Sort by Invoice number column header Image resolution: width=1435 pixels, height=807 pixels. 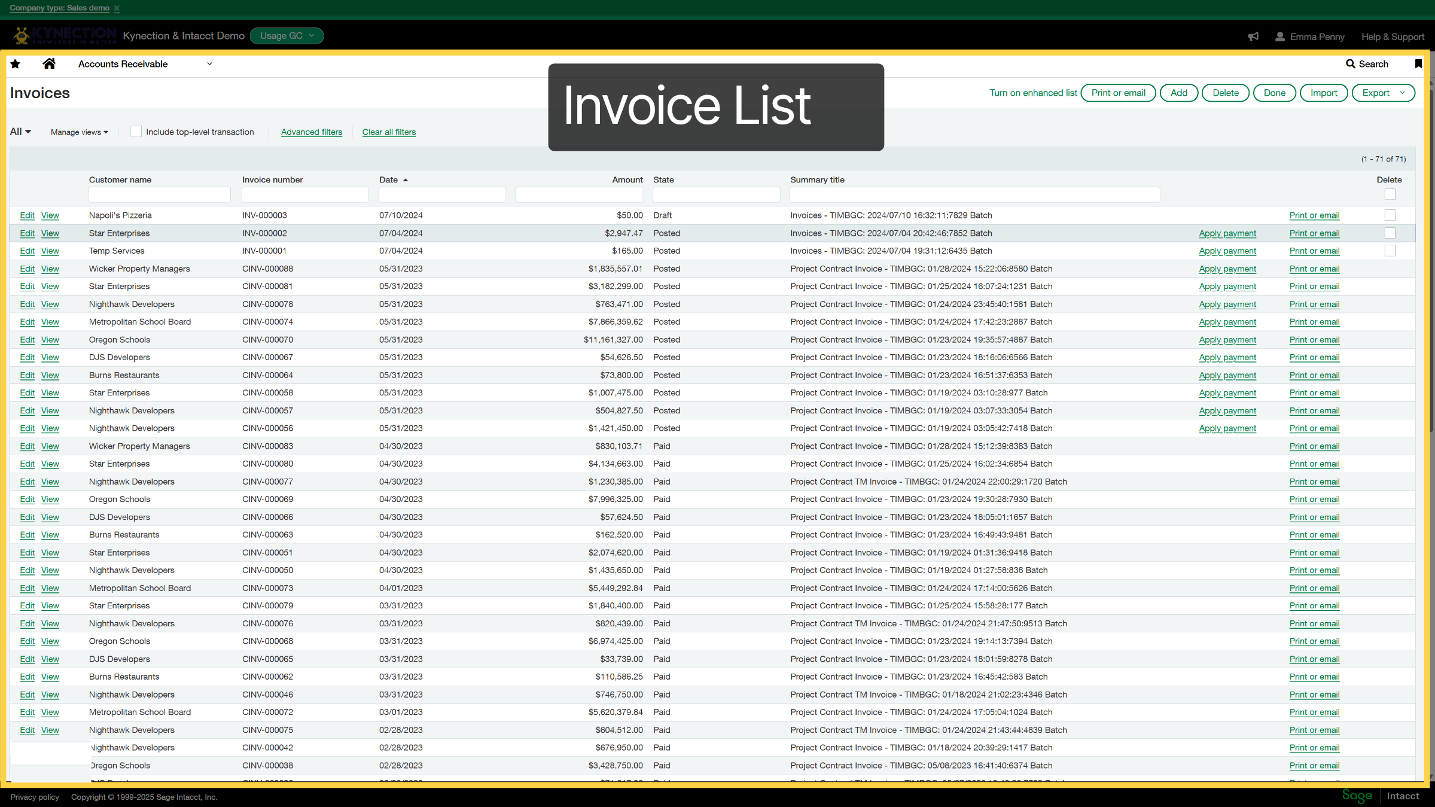click(x=273, y=180)
